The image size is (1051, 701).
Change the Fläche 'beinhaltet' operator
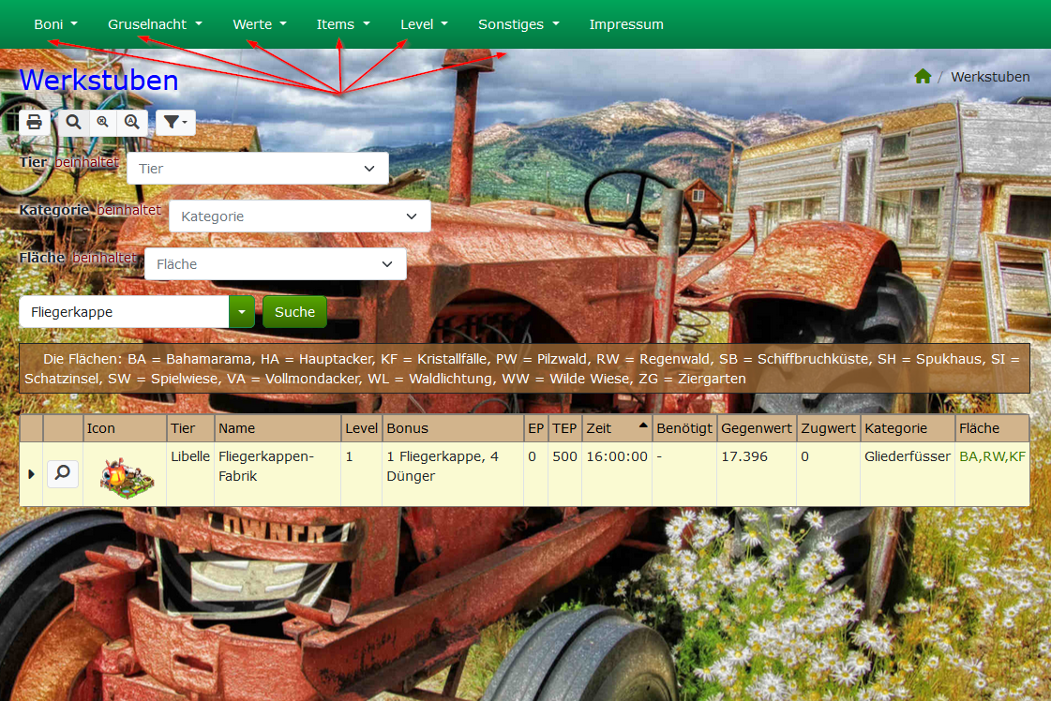coord(105,258)
